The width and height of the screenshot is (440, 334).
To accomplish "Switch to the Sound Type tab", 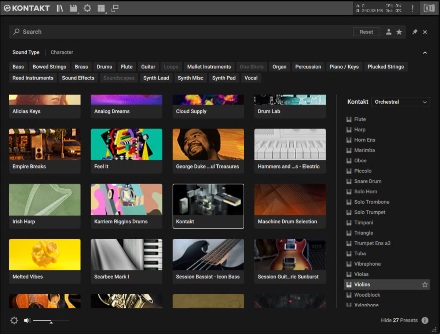I will (x=26, y=52).
